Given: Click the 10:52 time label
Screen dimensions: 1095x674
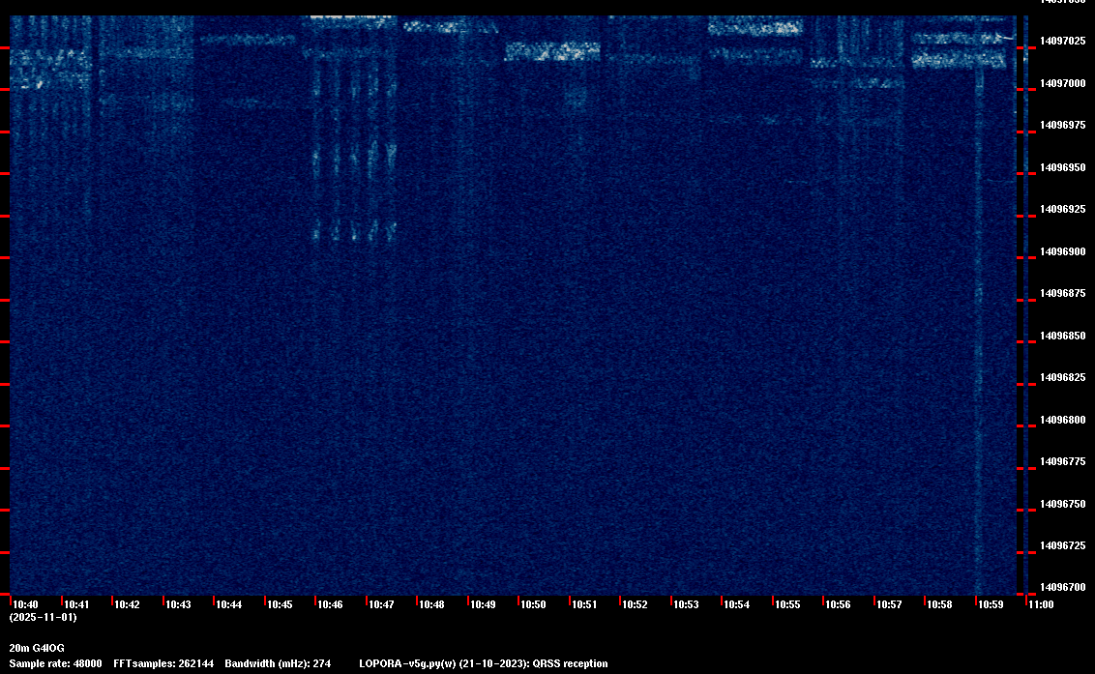Looking at the screenshot, I should pyautogui.click(x=635, y=604).
